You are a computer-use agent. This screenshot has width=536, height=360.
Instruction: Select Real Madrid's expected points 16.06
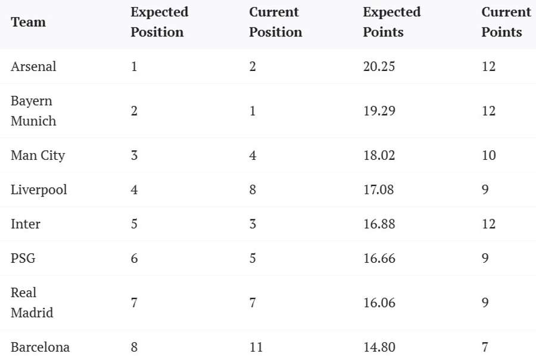(x=379, y=303)
